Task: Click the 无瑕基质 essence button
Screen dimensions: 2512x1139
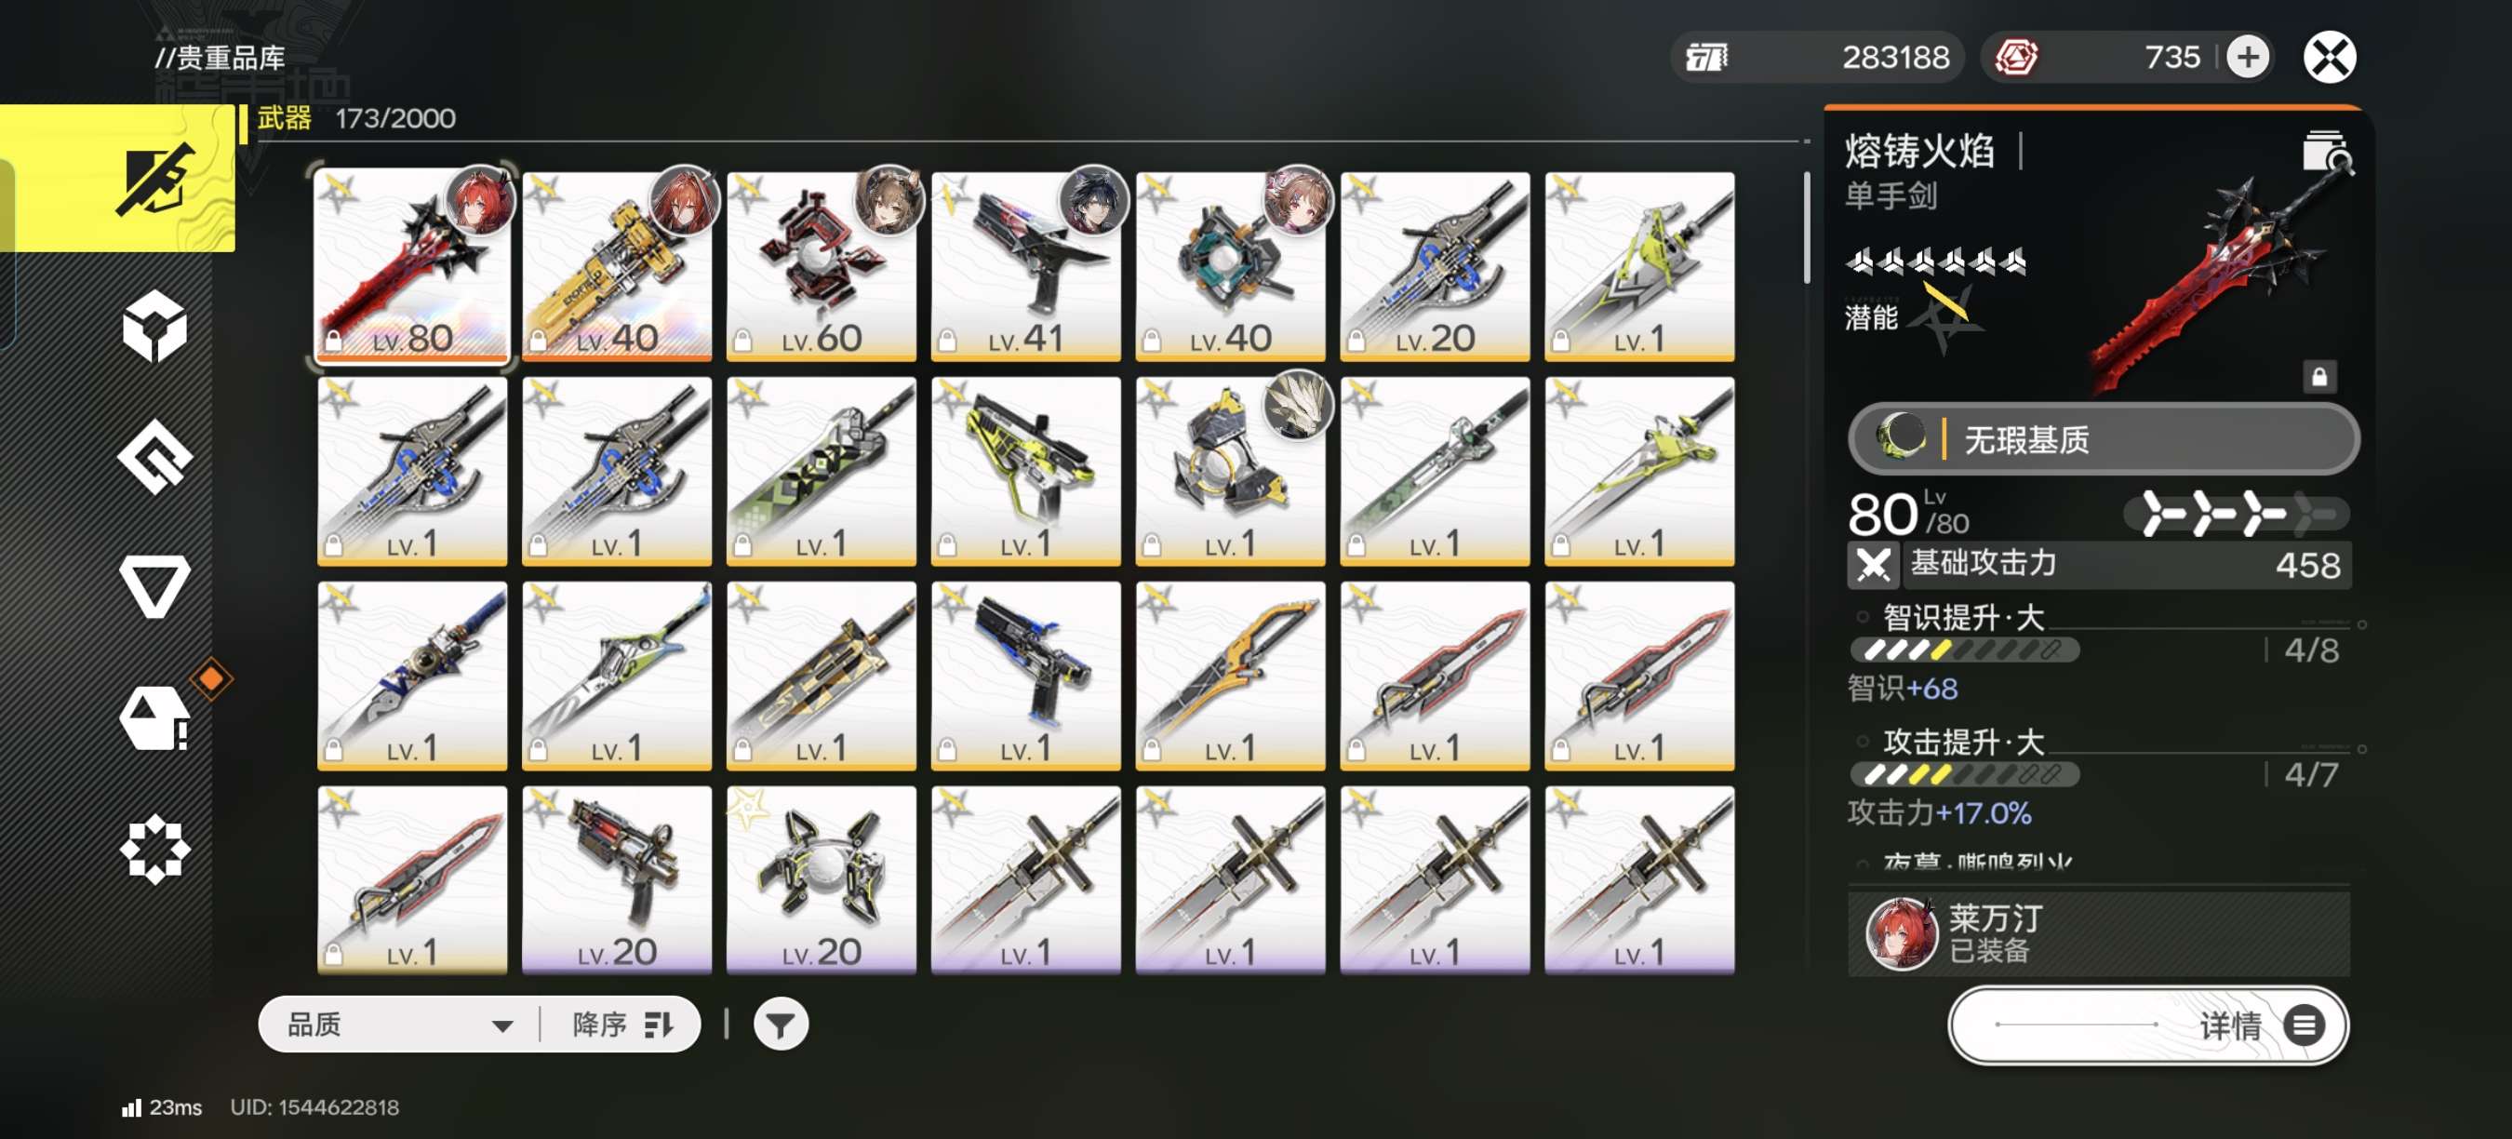Action: coord(2104,439)
